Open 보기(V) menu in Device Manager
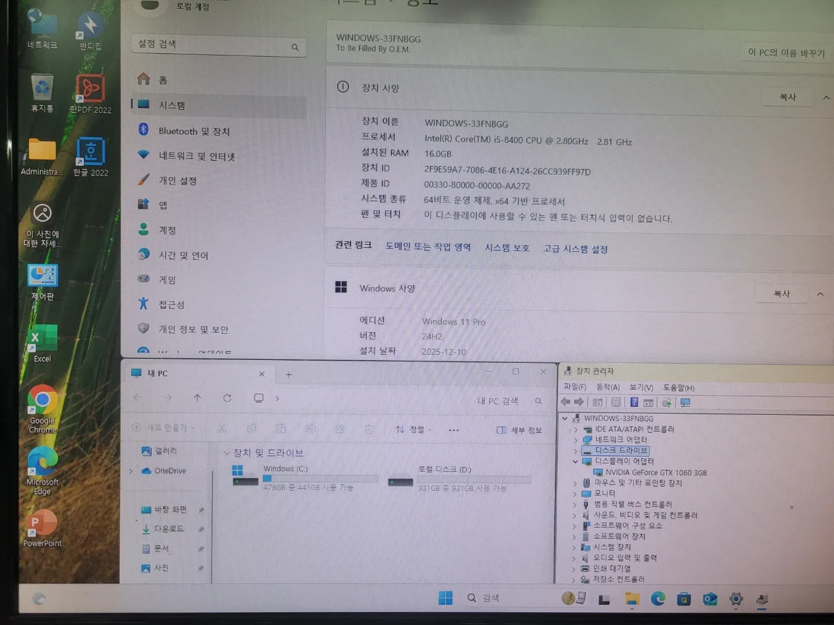This screenshot has height=625, width=834. coord(641,387)
